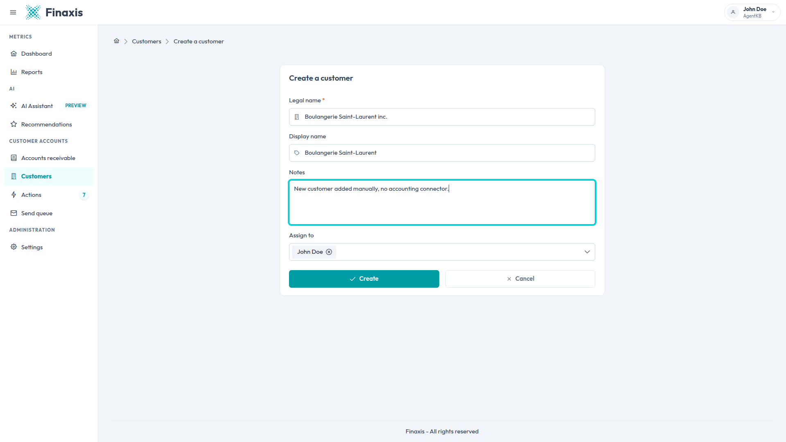The height and width of the screenshot is (442, 786).
Task: Open Accounts receivable in the sidebar
Action: pyautogui.click(x=49, y=158)
